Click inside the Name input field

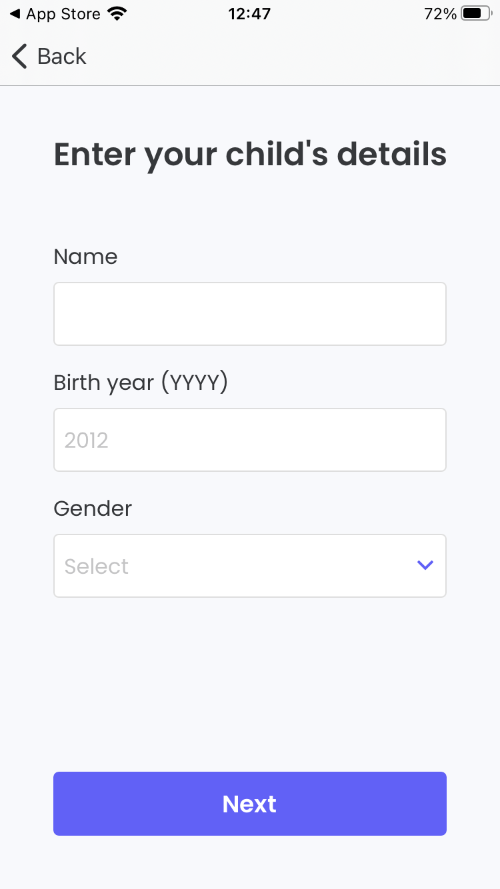click(250, 313)
